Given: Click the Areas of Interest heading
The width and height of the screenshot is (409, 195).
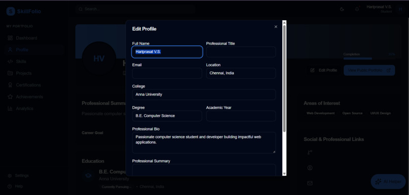Looking at the screenshot, I should tap(322, 104).
